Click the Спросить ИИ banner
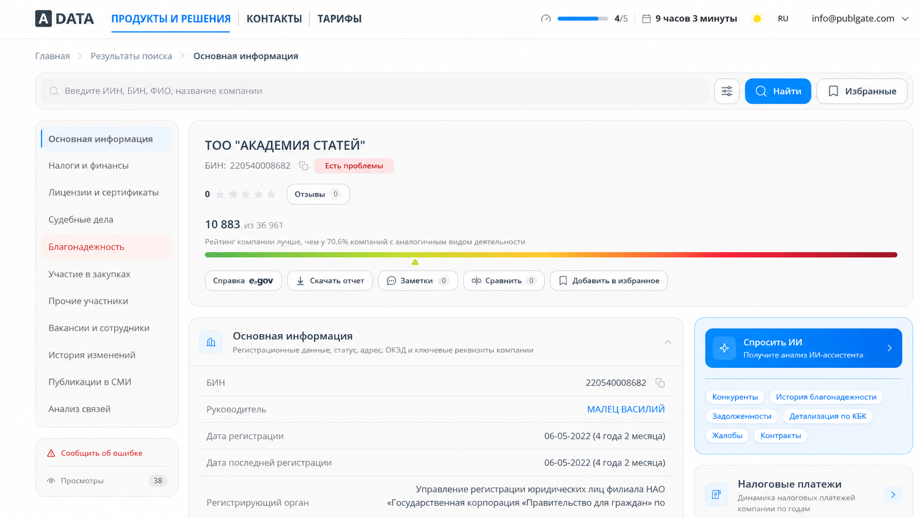 tap(803, 348)
